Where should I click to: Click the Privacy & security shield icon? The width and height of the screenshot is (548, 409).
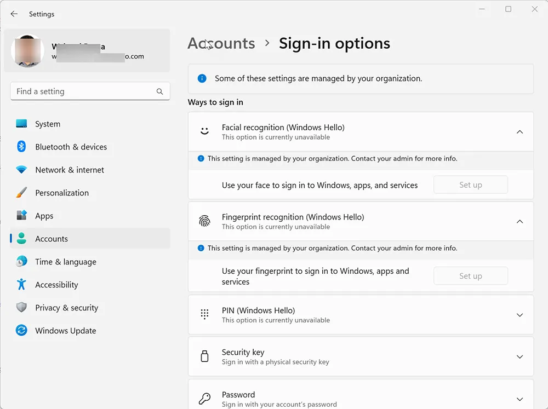point(21,308)
